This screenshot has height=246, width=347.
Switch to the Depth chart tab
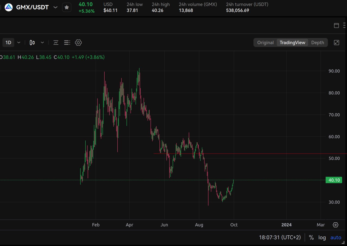[318, 42]
